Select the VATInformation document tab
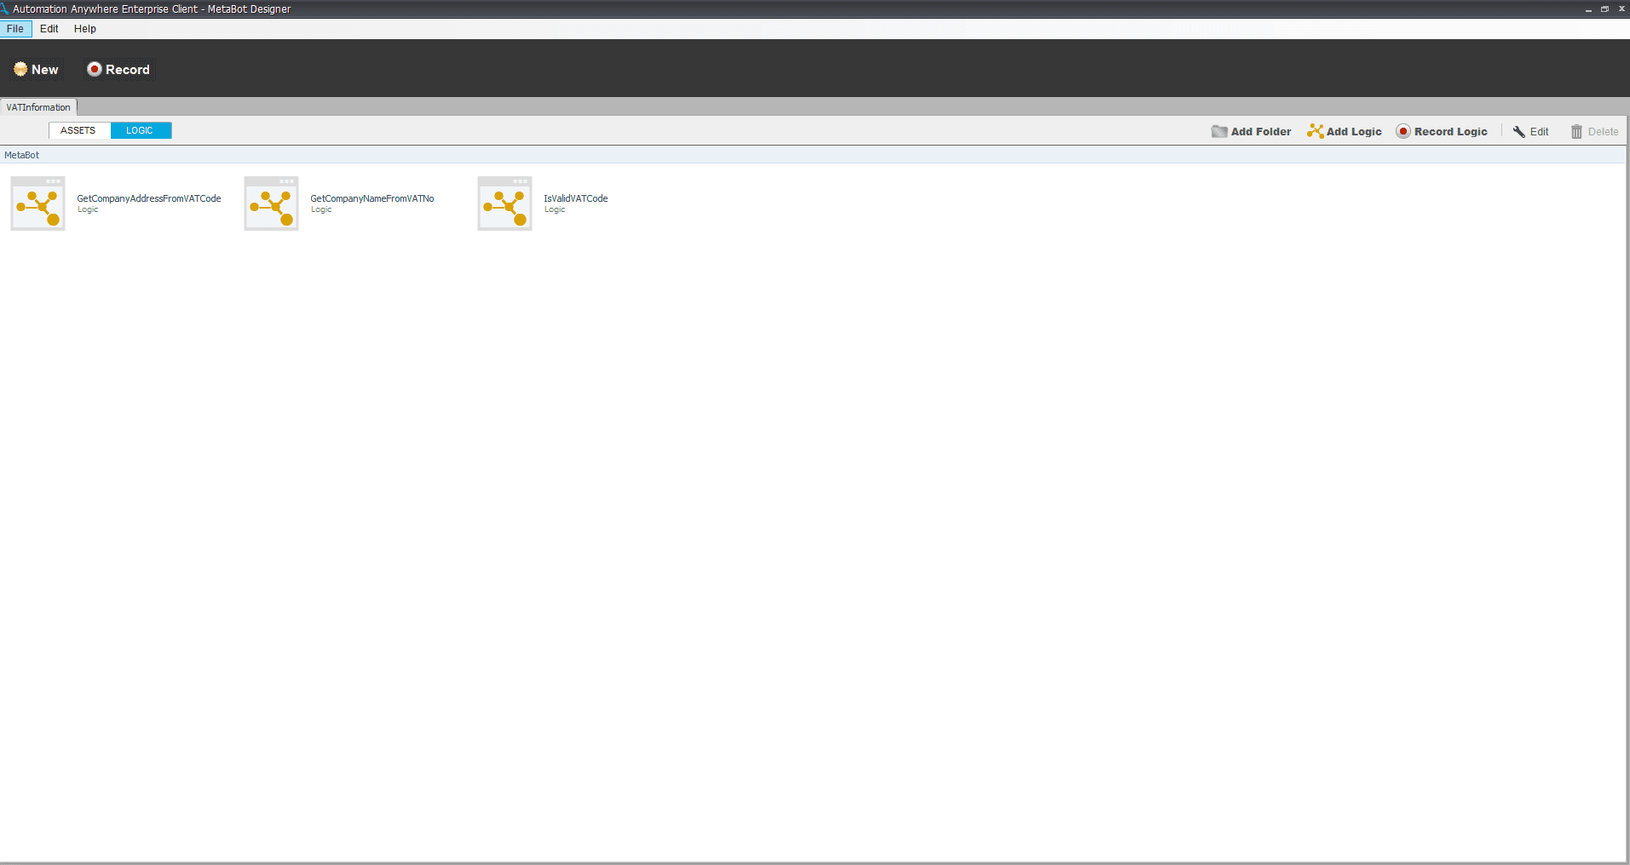This screenshot has width=1630, height=865. click(x=38, y=107)
